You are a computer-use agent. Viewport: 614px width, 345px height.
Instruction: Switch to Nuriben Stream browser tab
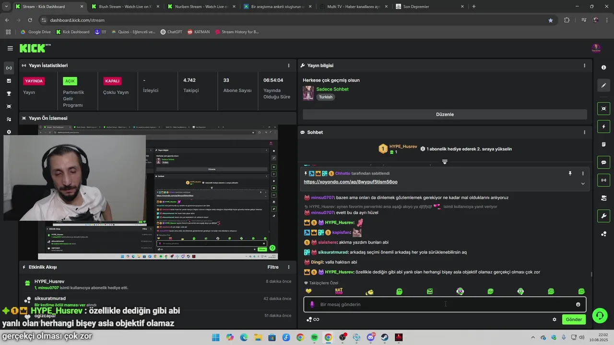click(201, 7)
